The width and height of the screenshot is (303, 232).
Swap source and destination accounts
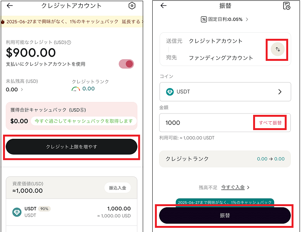278,49
